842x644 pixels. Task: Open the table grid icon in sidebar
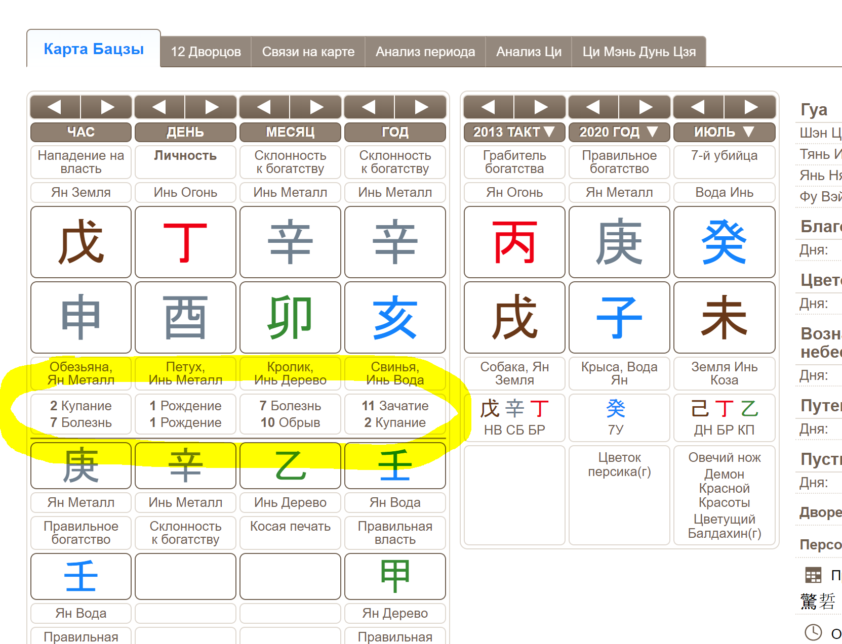point(813,575)
